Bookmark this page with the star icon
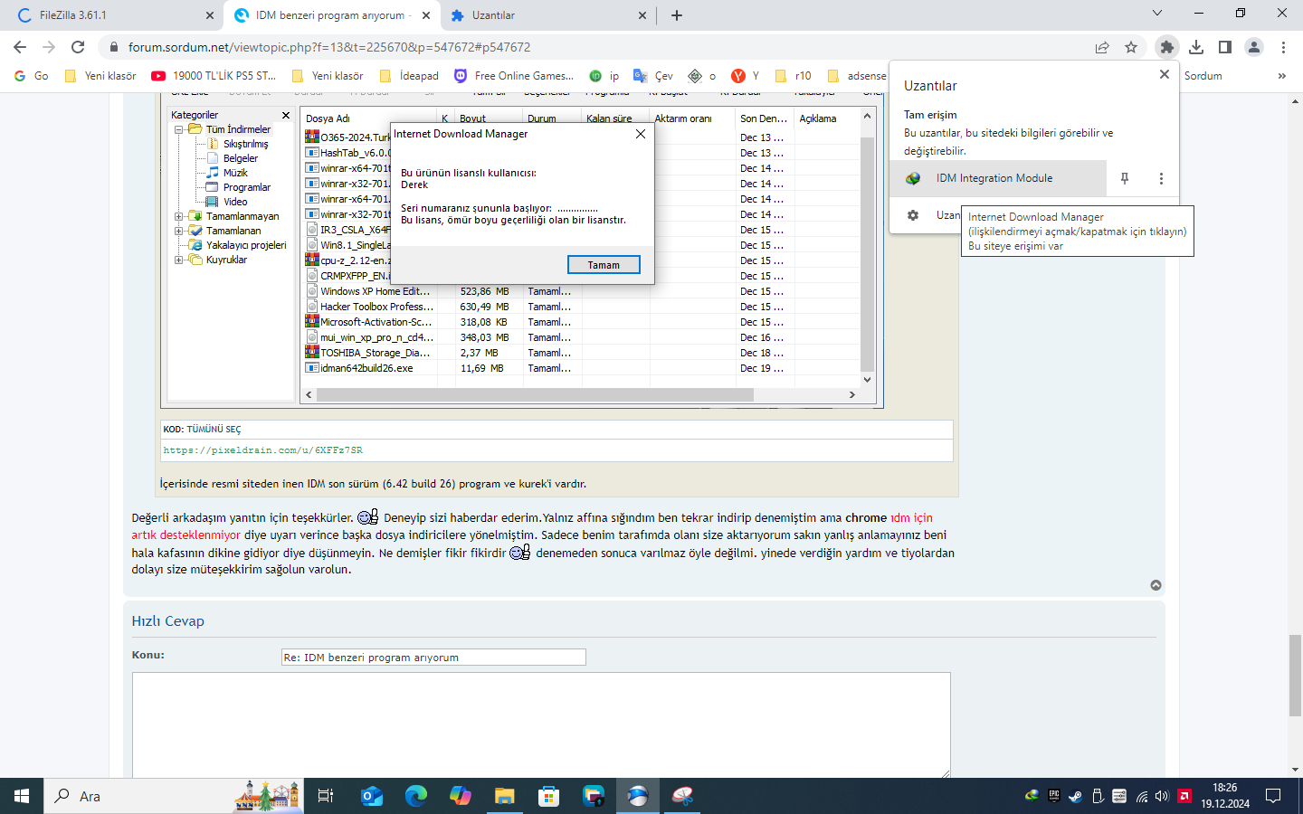1303x814 pixels. coord(1131,47)
